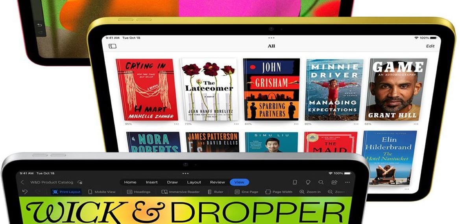The image size is (460, 224).
Task: Toggle the Ruler
Action: tap(215, 192)
